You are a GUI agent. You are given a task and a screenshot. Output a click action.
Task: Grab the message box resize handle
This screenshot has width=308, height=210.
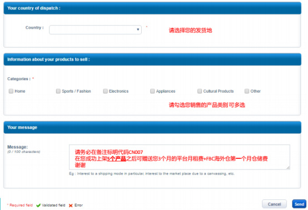pyautogui.click(x=288, y=168)
